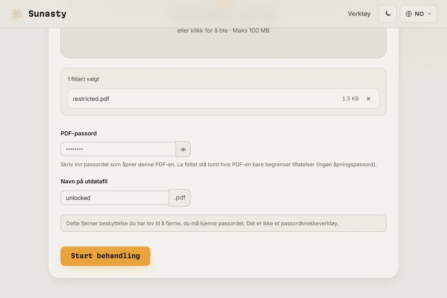This screenshot has width=447, height=298.
Task: Toggle dark mode with the moon icon
Action: [x=387, y=14]
